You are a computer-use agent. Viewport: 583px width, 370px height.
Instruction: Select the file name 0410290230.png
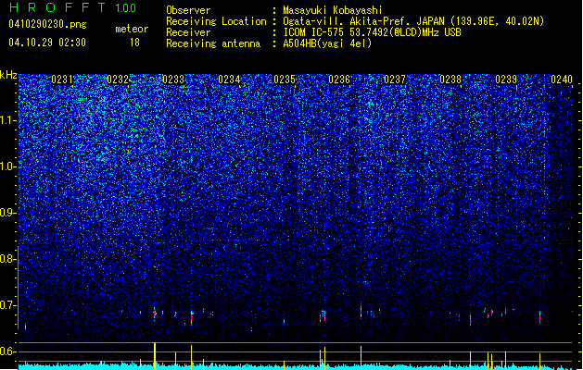[47, 24]
